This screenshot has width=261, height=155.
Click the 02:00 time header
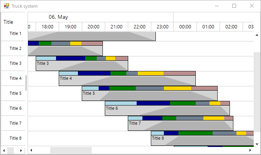point(231,27)
